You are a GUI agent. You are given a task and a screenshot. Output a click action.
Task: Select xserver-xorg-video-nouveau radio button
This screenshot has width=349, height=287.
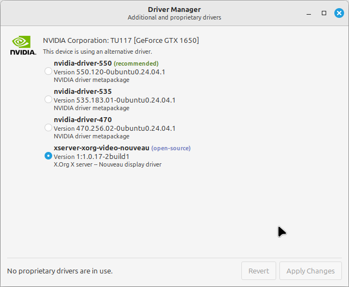(48, 156)
